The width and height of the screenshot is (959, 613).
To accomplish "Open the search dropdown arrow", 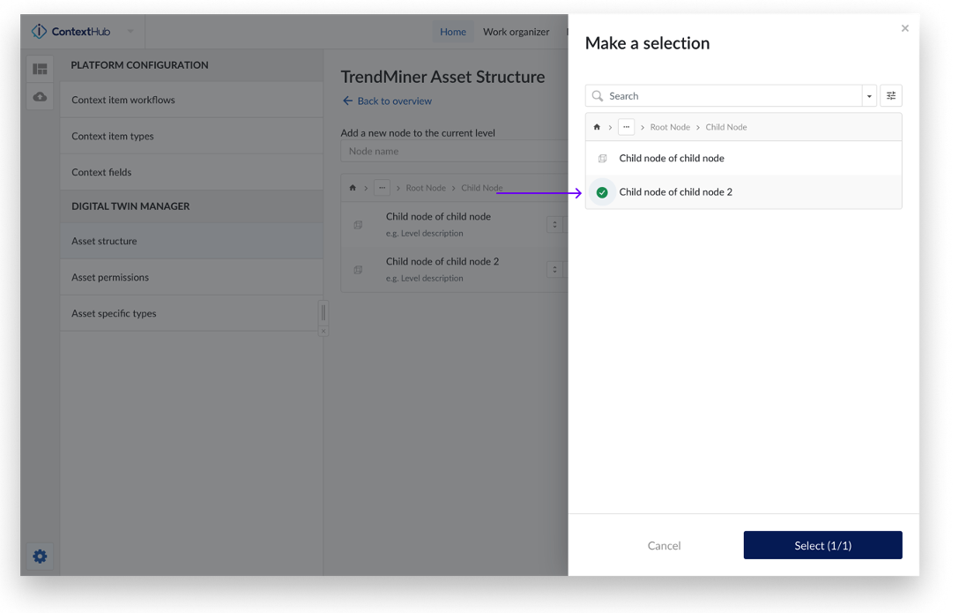I will point(869,96).
